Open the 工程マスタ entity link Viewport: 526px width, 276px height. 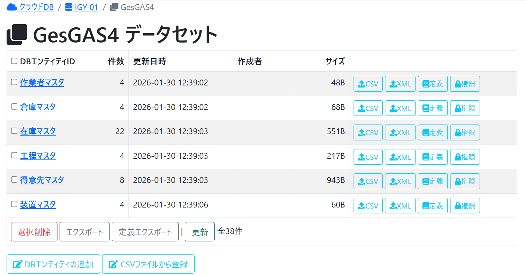[38, 156]
